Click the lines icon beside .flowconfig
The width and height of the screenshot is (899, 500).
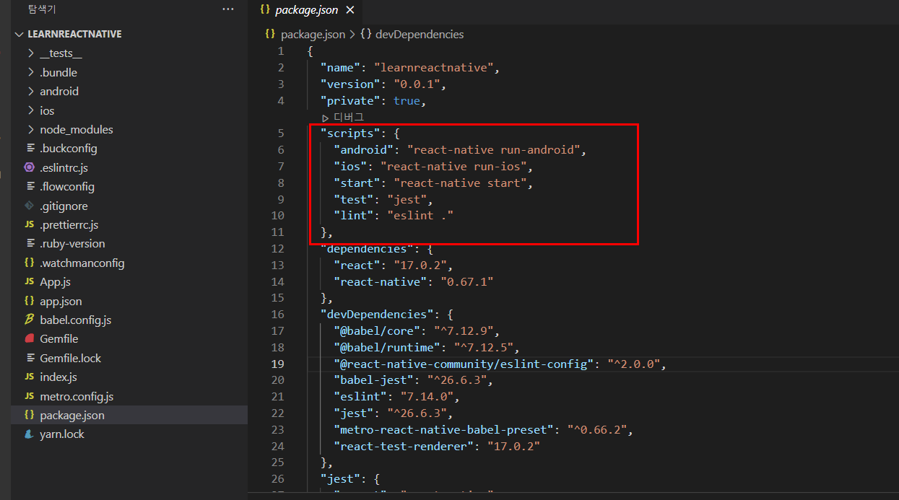[30, 187]
